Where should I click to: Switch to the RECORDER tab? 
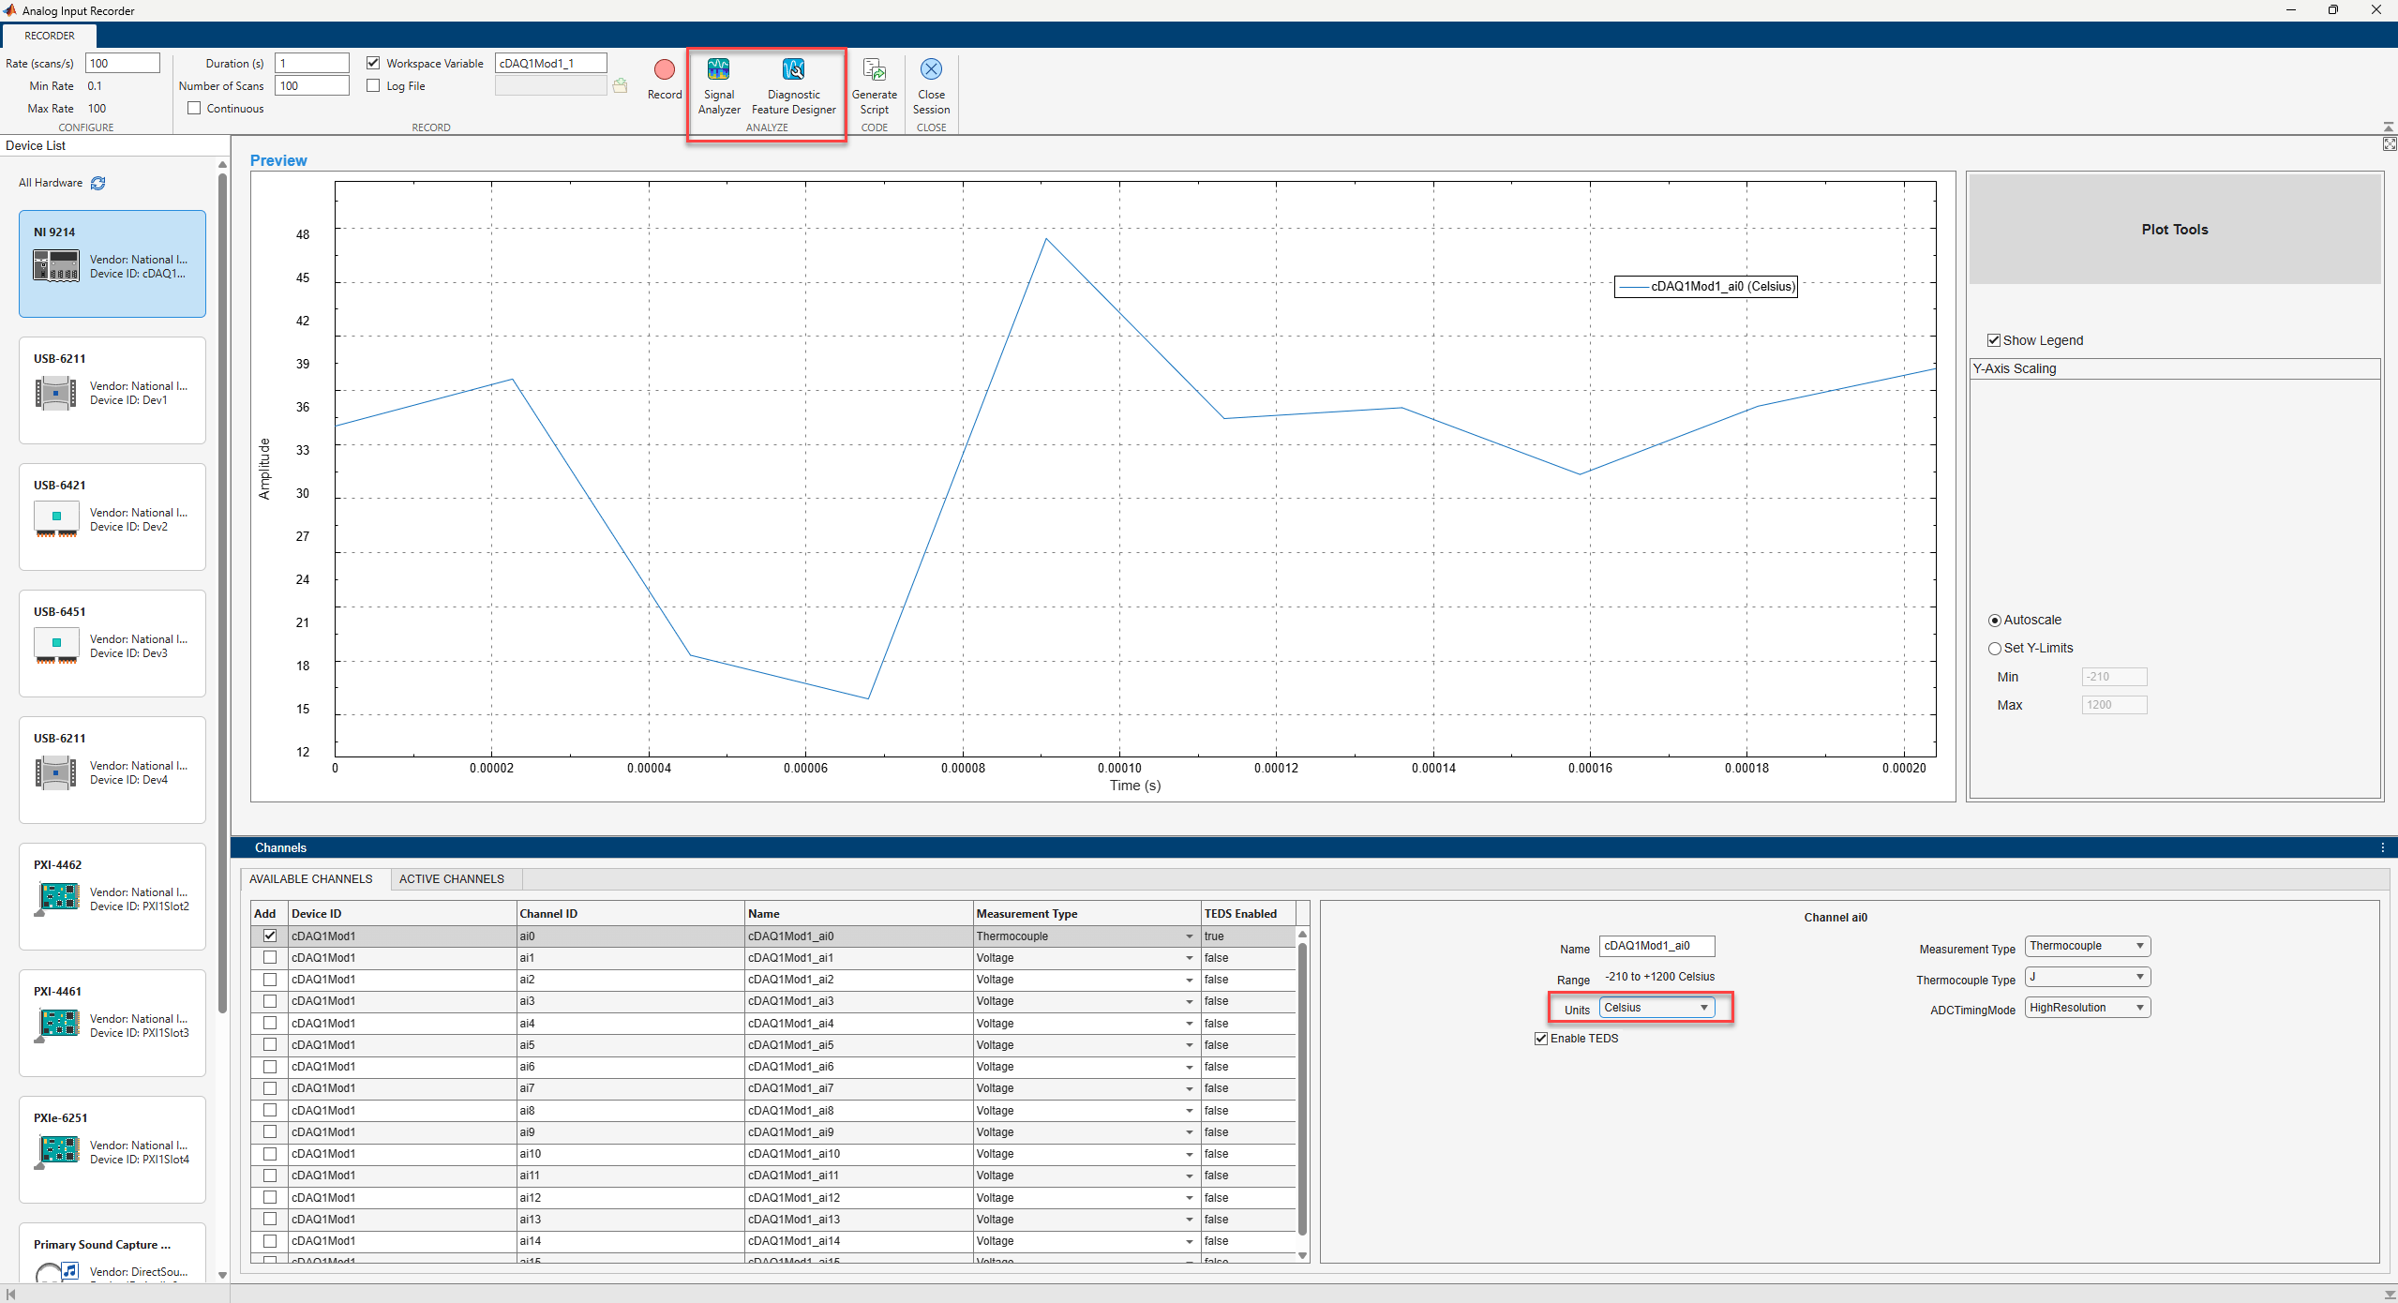[49, 36]
